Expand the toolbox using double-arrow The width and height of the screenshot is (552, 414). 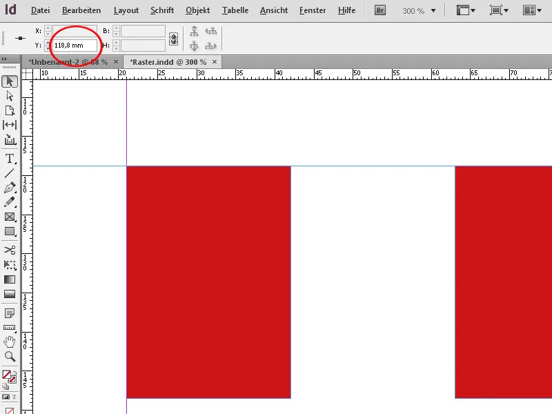(4, 59)
